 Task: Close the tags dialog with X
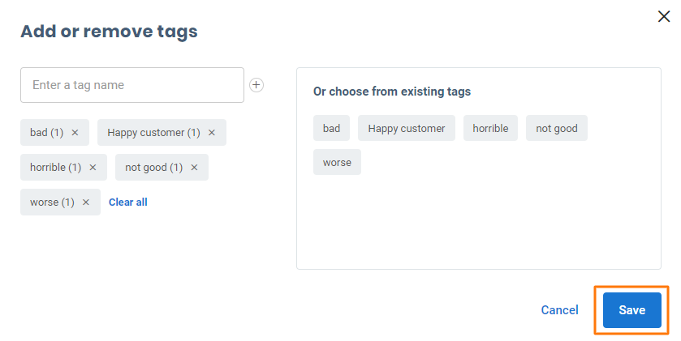click(x=663, y=16)
